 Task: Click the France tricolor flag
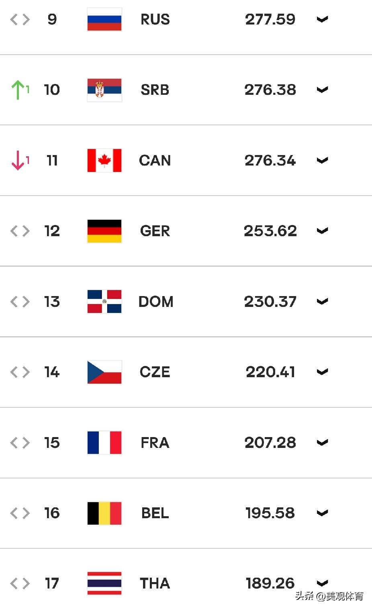point(104,442)
